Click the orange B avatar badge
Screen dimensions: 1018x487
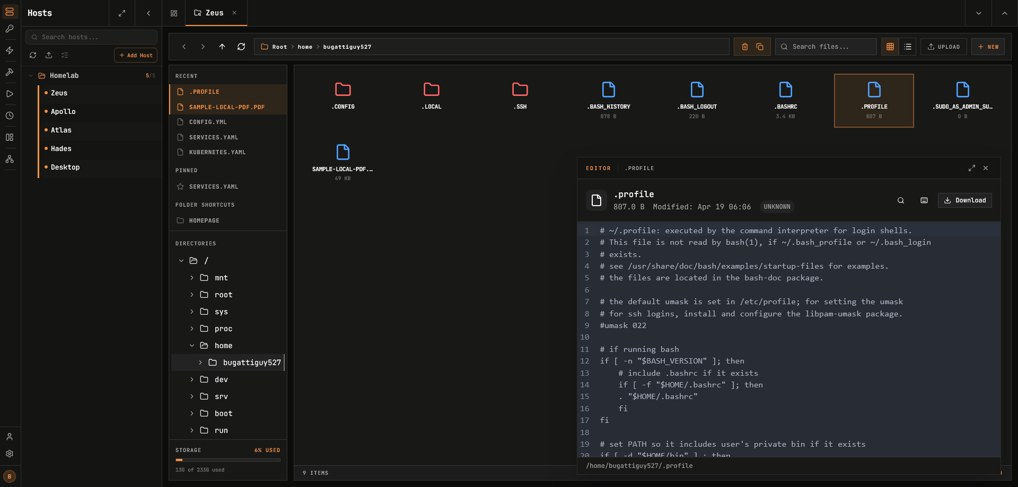point(10,476)
